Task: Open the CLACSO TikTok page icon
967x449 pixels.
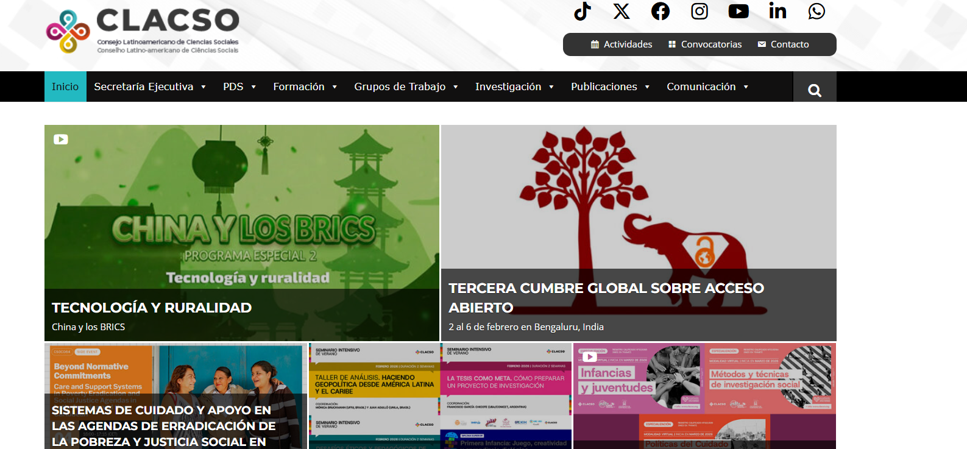Action: (583, 11)
